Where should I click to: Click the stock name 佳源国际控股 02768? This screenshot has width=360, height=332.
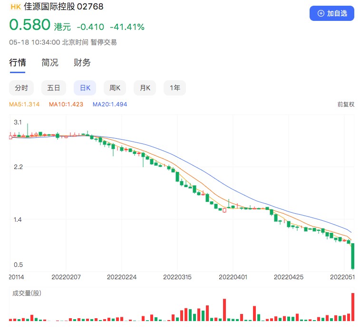coord(63,7)
